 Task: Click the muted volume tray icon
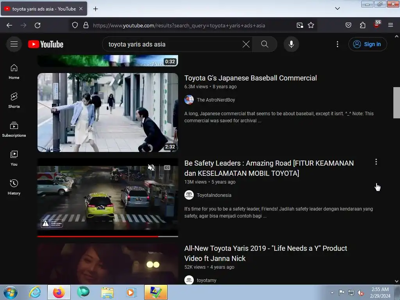pyautogui.click(x=361, y=293)
